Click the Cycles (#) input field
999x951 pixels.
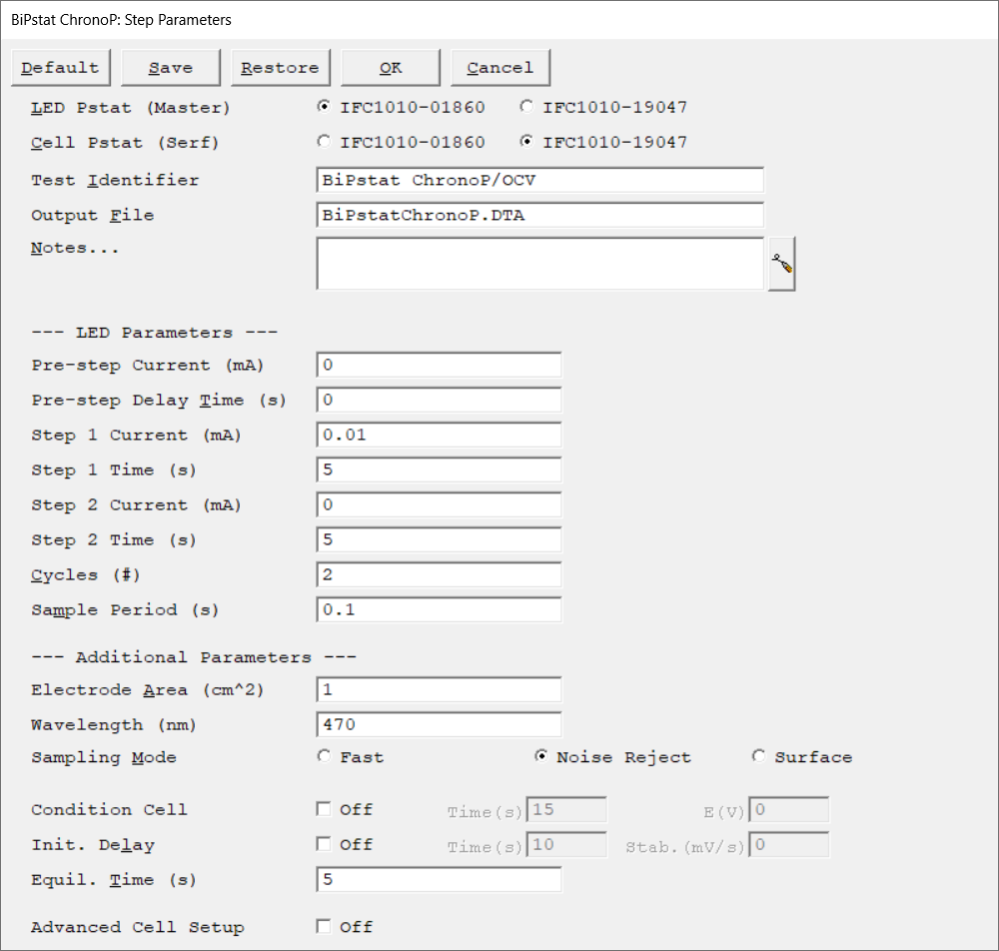439,575
